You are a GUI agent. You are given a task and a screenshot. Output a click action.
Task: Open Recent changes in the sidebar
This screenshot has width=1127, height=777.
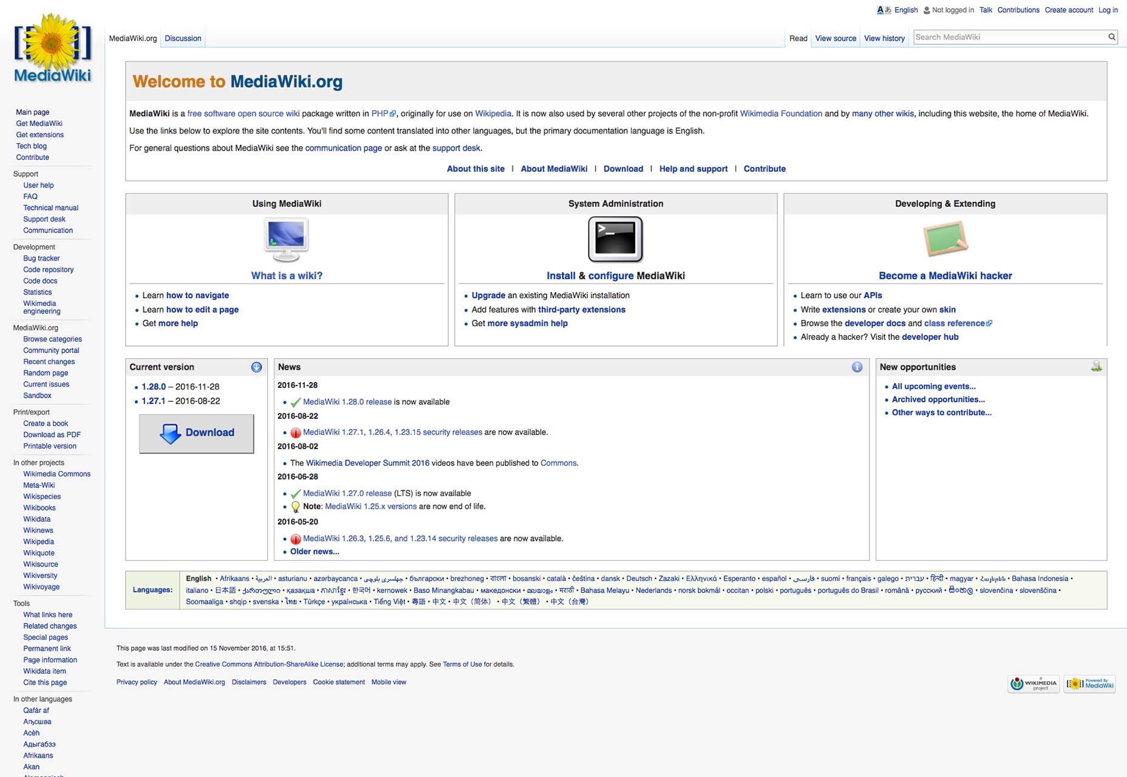coord(49,362)
